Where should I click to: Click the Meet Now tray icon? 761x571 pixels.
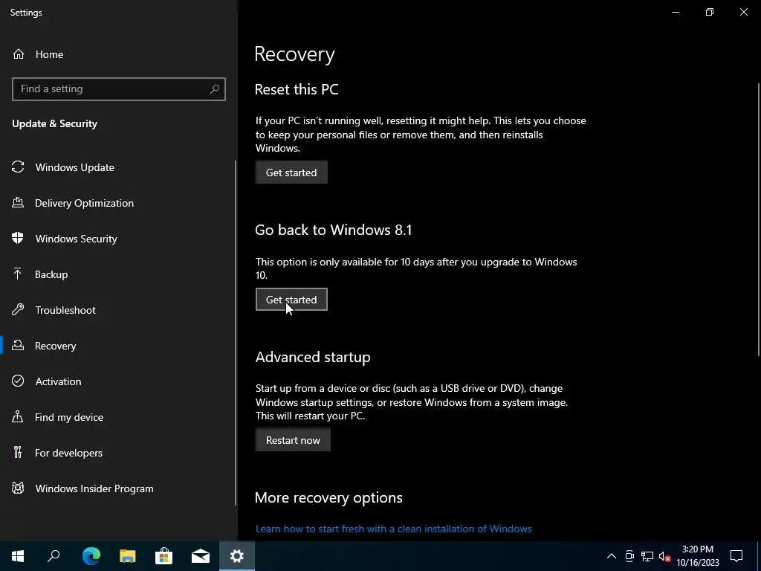click(x=629, y=556)
